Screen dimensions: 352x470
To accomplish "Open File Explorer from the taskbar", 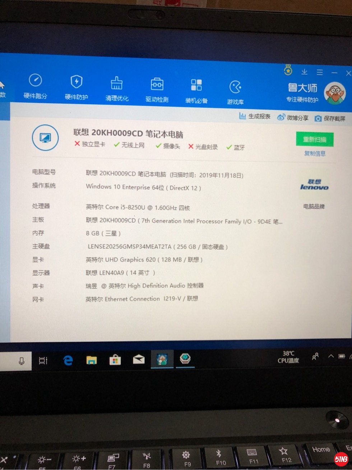I will (x=91, y=360).
